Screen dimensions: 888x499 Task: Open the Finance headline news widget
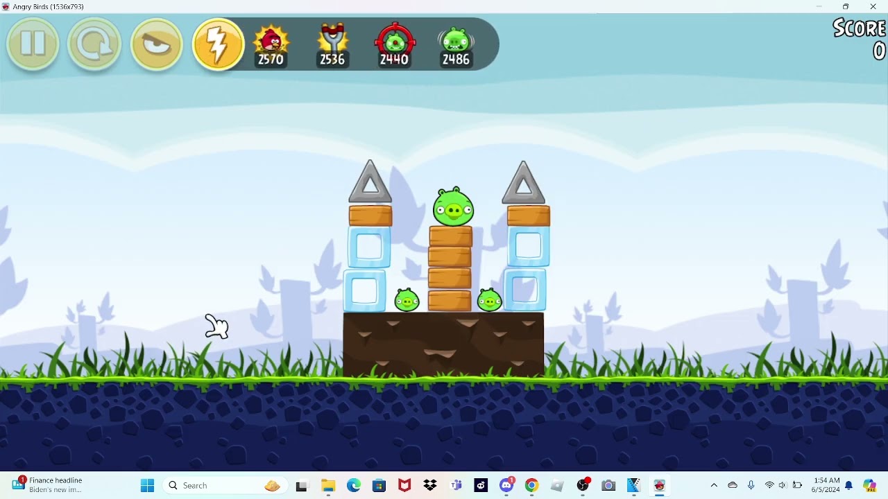click(47, 484)
